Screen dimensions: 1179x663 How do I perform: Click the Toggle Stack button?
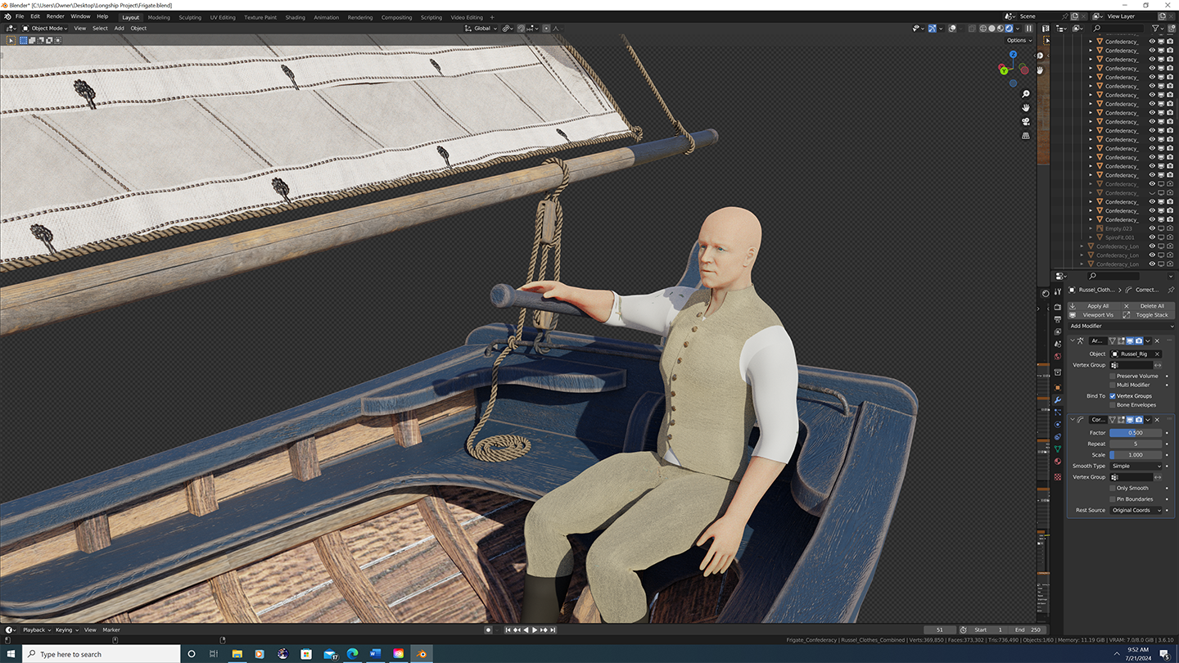1149,315
